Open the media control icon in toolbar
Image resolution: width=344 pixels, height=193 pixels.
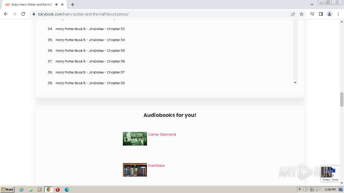click(x=312, y=14)
